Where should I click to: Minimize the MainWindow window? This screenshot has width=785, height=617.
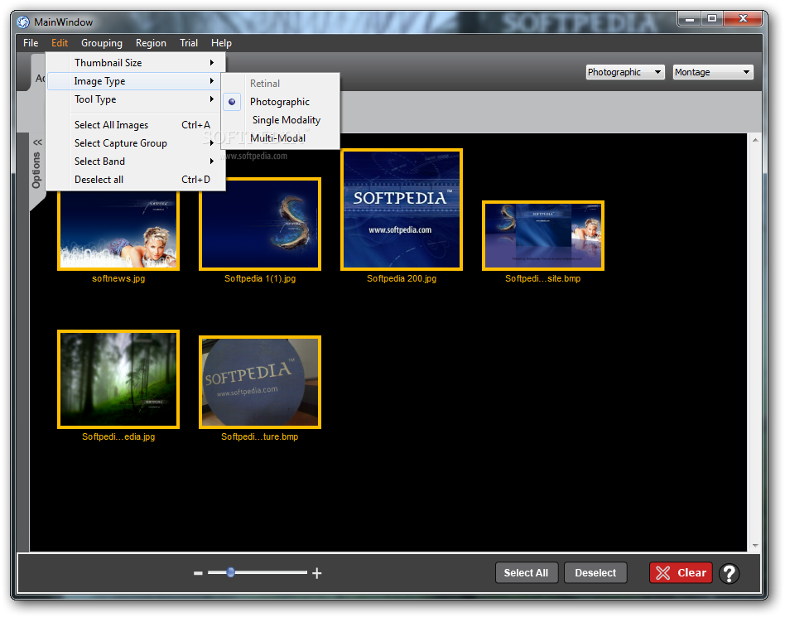(690, 18)
